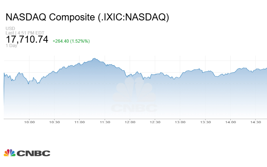The height and width of the screenshot is (167, 267).
Task: Click the 14:30 time axis label
Action: [x=256, y=122]
